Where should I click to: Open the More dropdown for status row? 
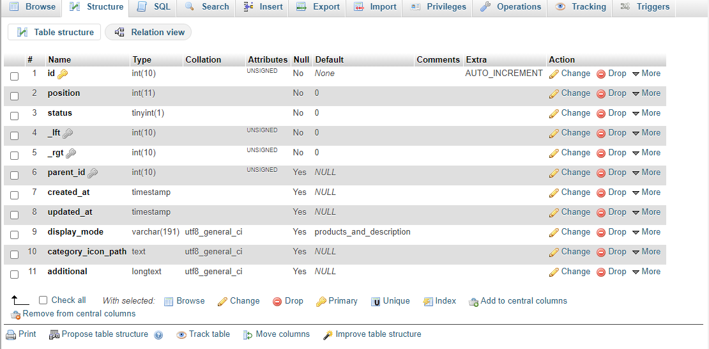click(646, 113)
